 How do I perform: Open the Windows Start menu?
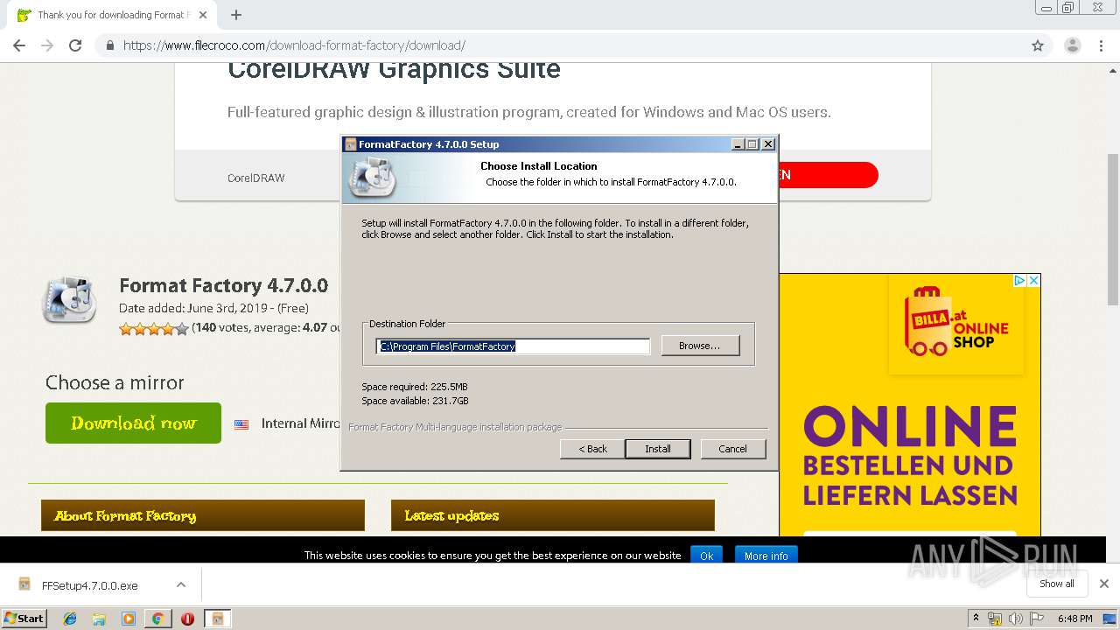[24, 618]
